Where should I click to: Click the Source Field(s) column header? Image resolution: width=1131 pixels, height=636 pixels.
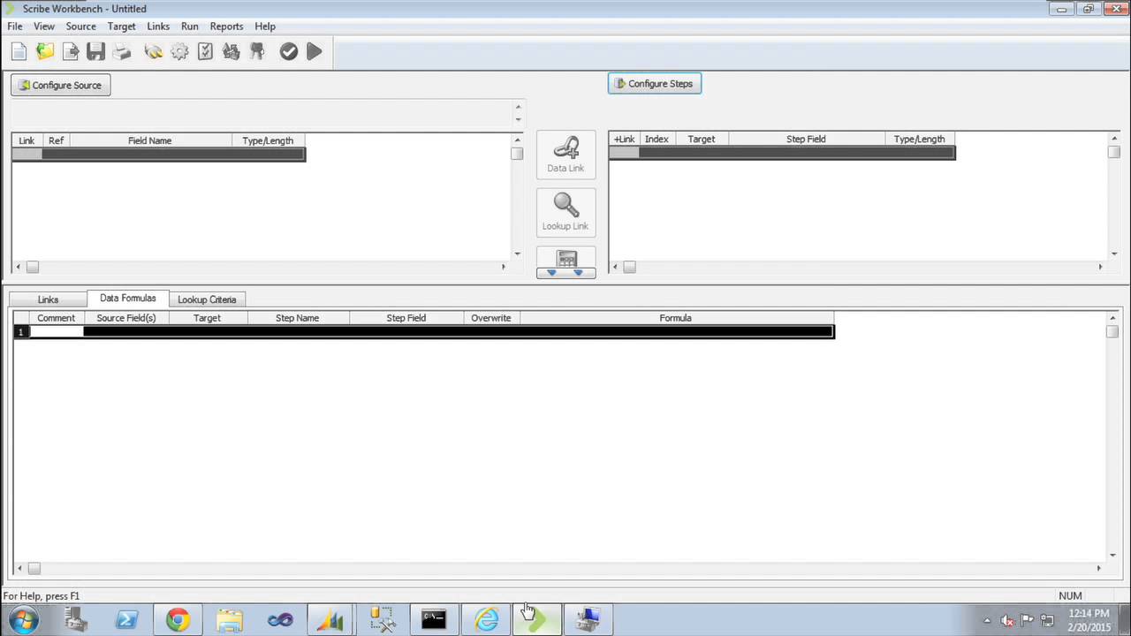coord(126,318)
